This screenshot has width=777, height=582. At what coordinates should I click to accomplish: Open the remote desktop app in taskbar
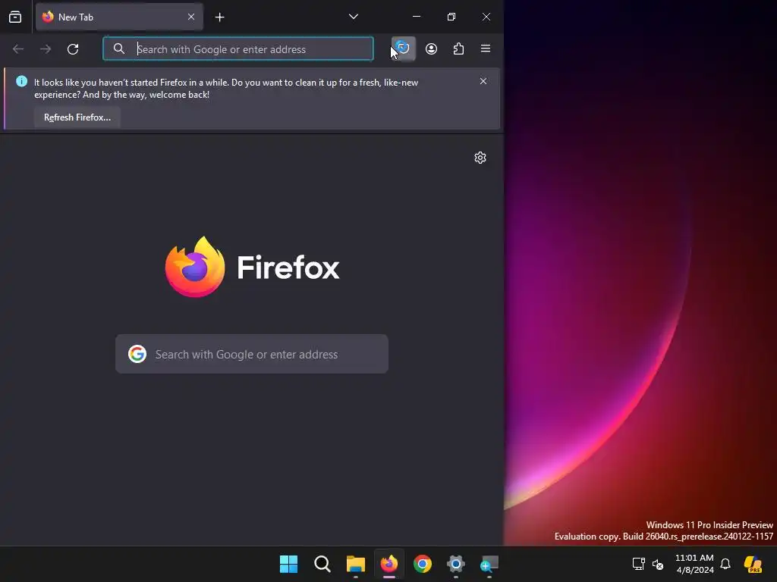coord(489,564)
